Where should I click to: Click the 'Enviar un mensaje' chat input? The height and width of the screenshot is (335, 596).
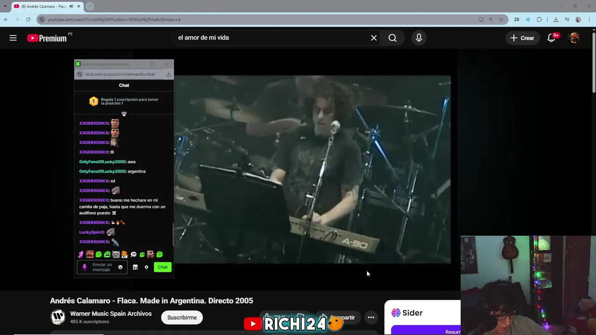102,267
